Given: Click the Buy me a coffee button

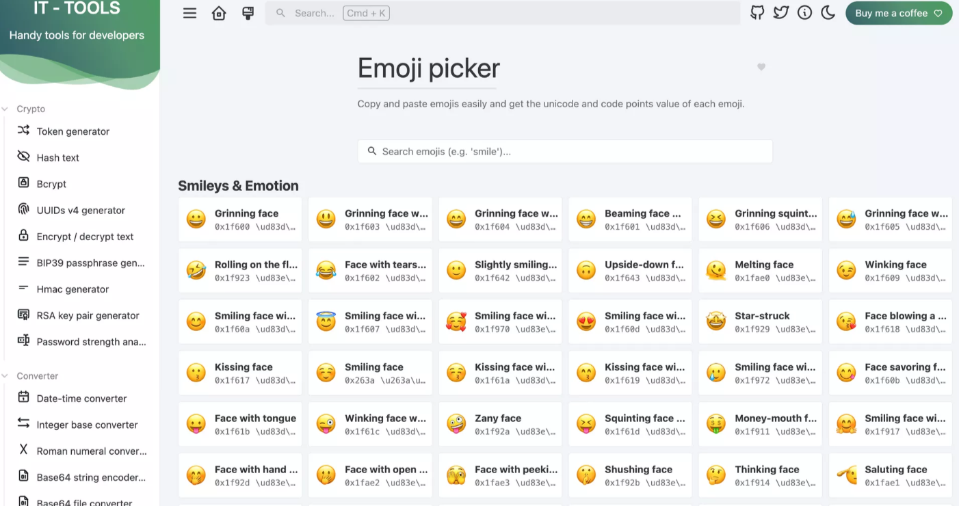Looking at the screenshot, I should coord(899,12).
